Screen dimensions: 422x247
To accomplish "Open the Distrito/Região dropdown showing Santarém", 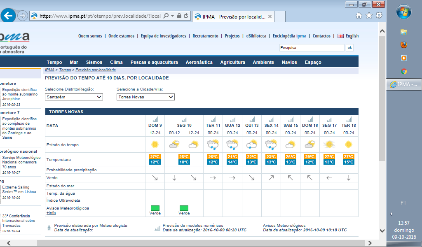I will tap(74, 97).
